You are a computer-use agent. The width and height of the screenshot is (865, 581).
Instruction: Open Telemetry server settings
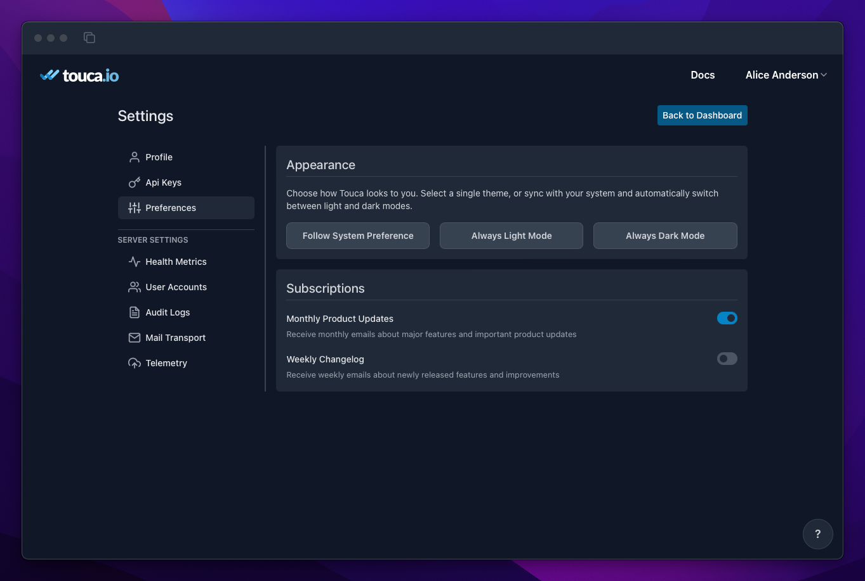[186, 363]
